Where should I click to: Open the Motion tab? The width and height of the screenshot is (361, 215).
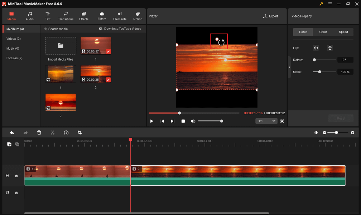pos(138,16)
